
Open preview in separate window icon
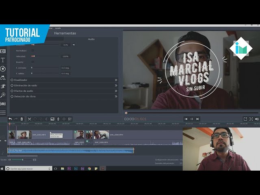pos(245,119)
